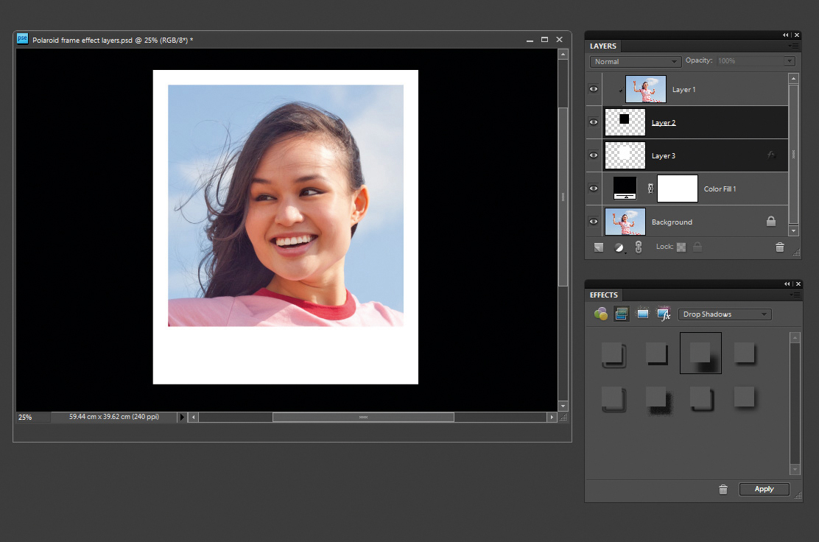The image size is (819, 542).
Task: Click the EFFECTS panel tab
Action: (604, 295)
